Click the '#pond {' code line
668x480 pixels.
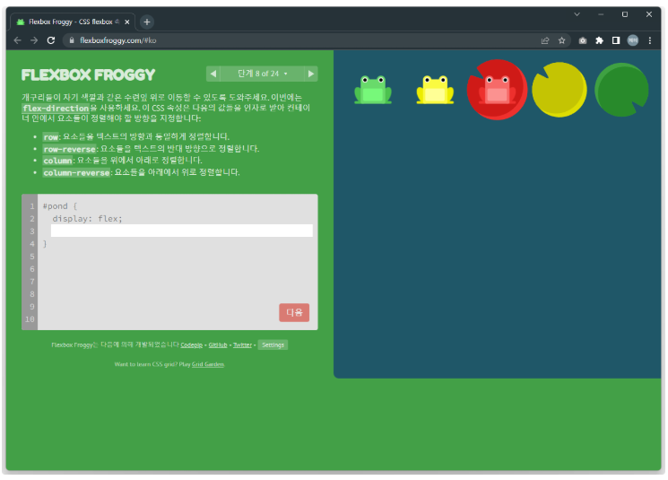[x=60, y=206]
